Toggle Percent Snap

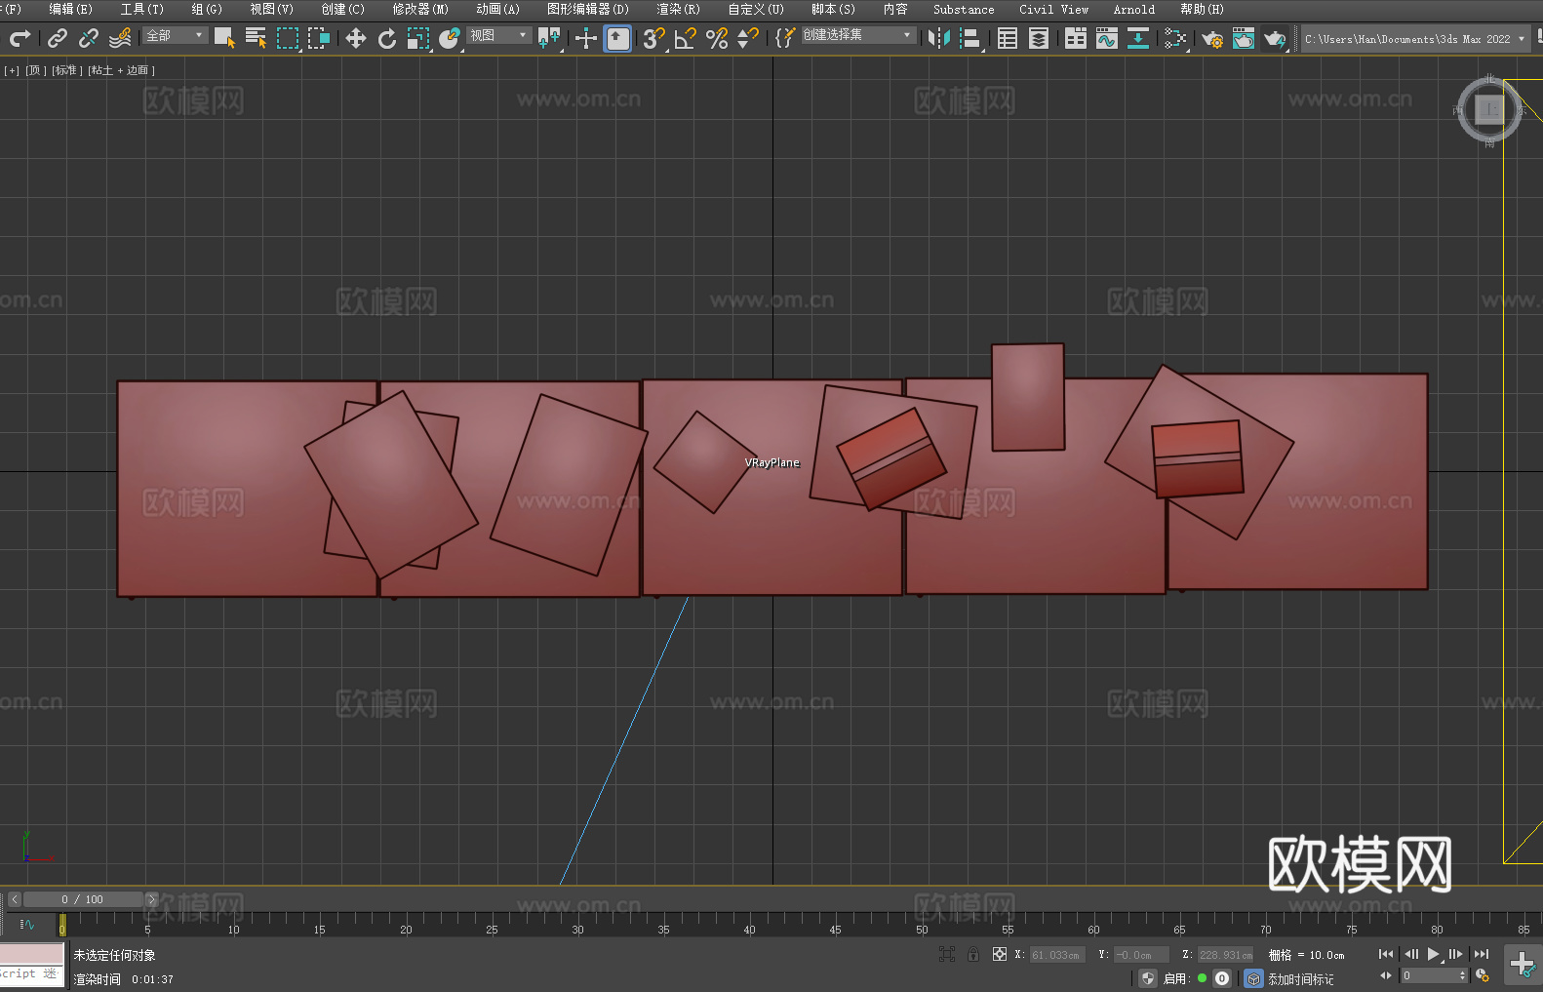click(x=717, y=38)
